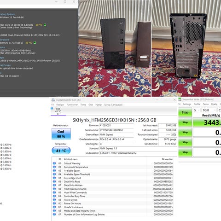This screenshot has height=221, width=221.
Task: Click the green CPU temperature indicator beside 29 °C
Action: (45, 25)
